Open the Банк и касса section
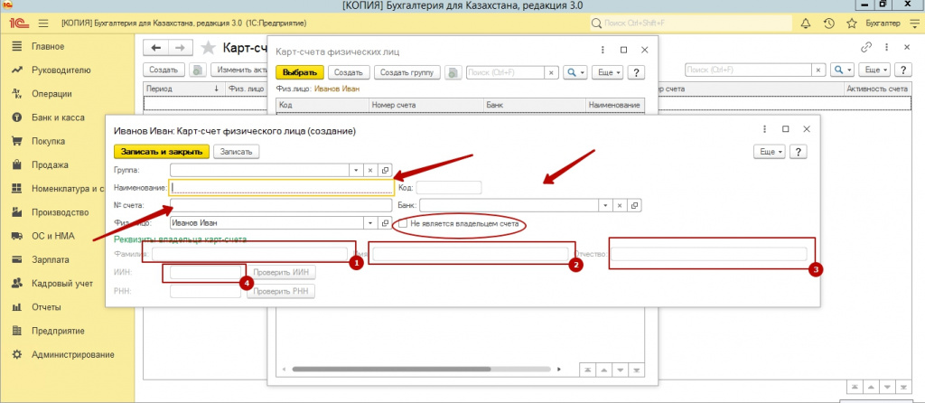The width and height of the screenshot is (925, 403). tap(58, 117)
